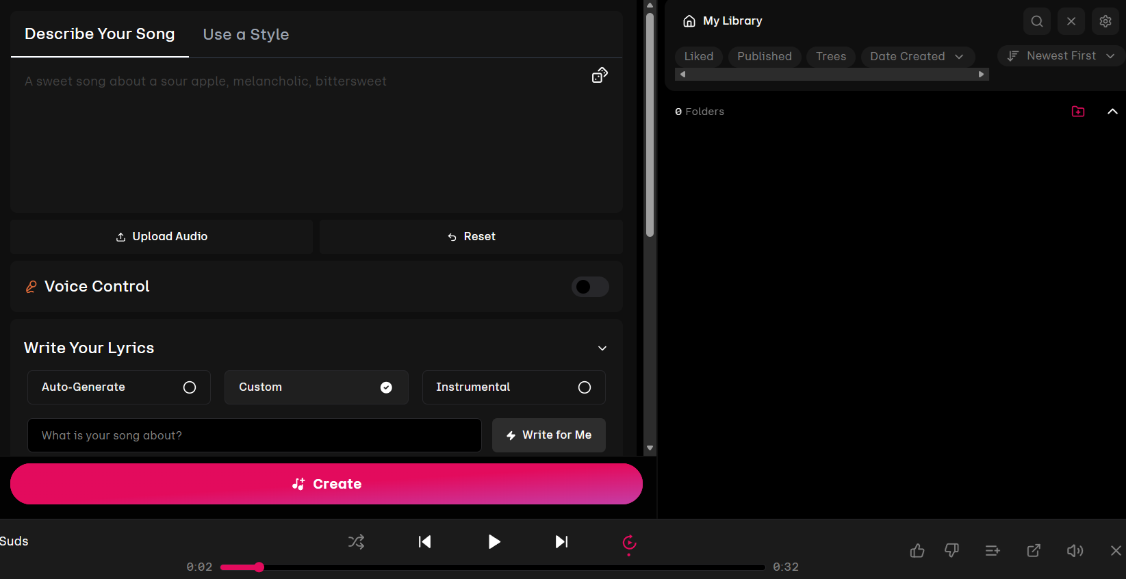Create a new folder
1126x579 pixels.
coord(1078,112)
